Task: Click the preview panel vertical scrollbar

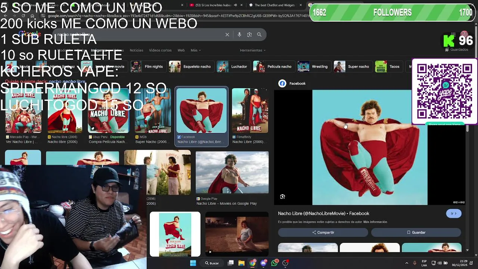Action: [x=467, y=129]
